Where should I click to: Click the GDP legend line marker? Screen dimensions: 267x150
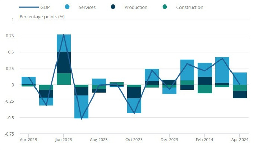[29, 7]
